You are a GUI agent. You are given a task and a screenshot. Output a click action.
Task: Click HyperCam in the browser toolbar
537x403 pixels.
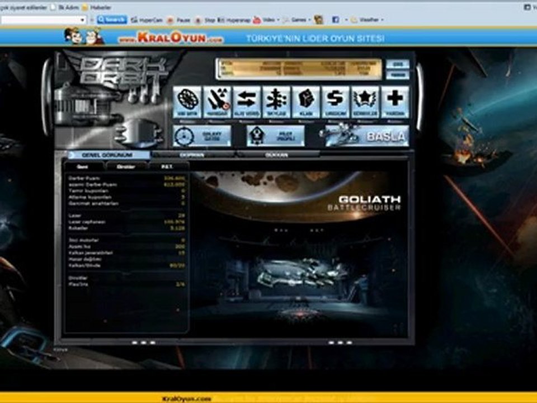coord(147,20)
